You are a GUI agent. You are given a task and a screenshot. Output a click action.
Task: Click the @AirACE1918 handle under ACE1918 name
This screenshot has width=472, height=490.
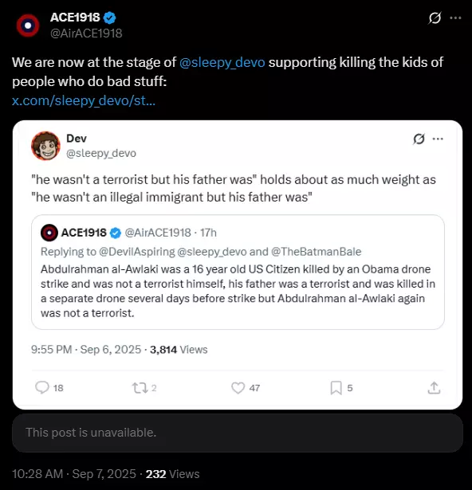86,33
